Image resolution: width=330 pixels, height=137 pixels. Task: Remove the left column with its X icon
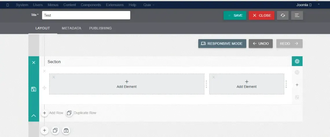(x=54, y=77)
